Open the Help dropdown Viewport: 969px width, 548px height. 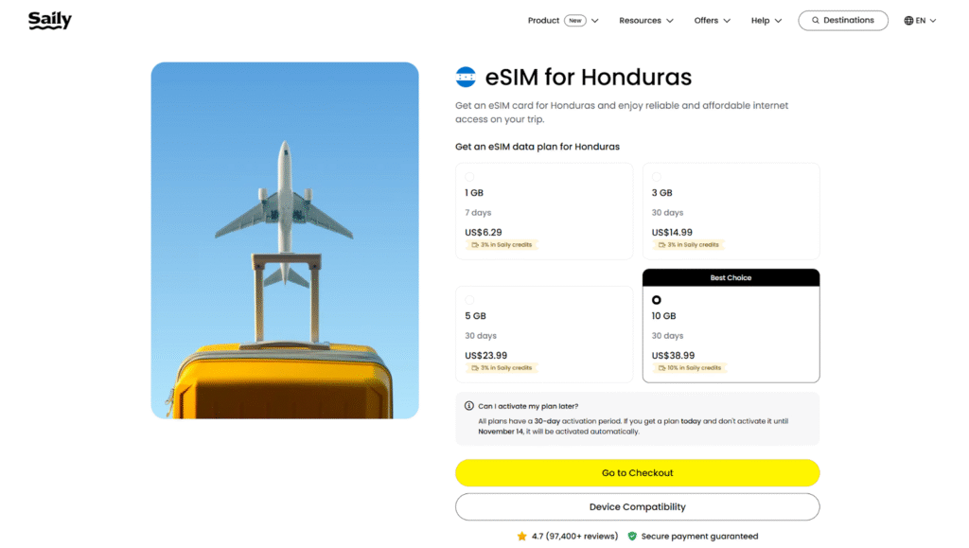pyautogui.click(x=768, y=20)
